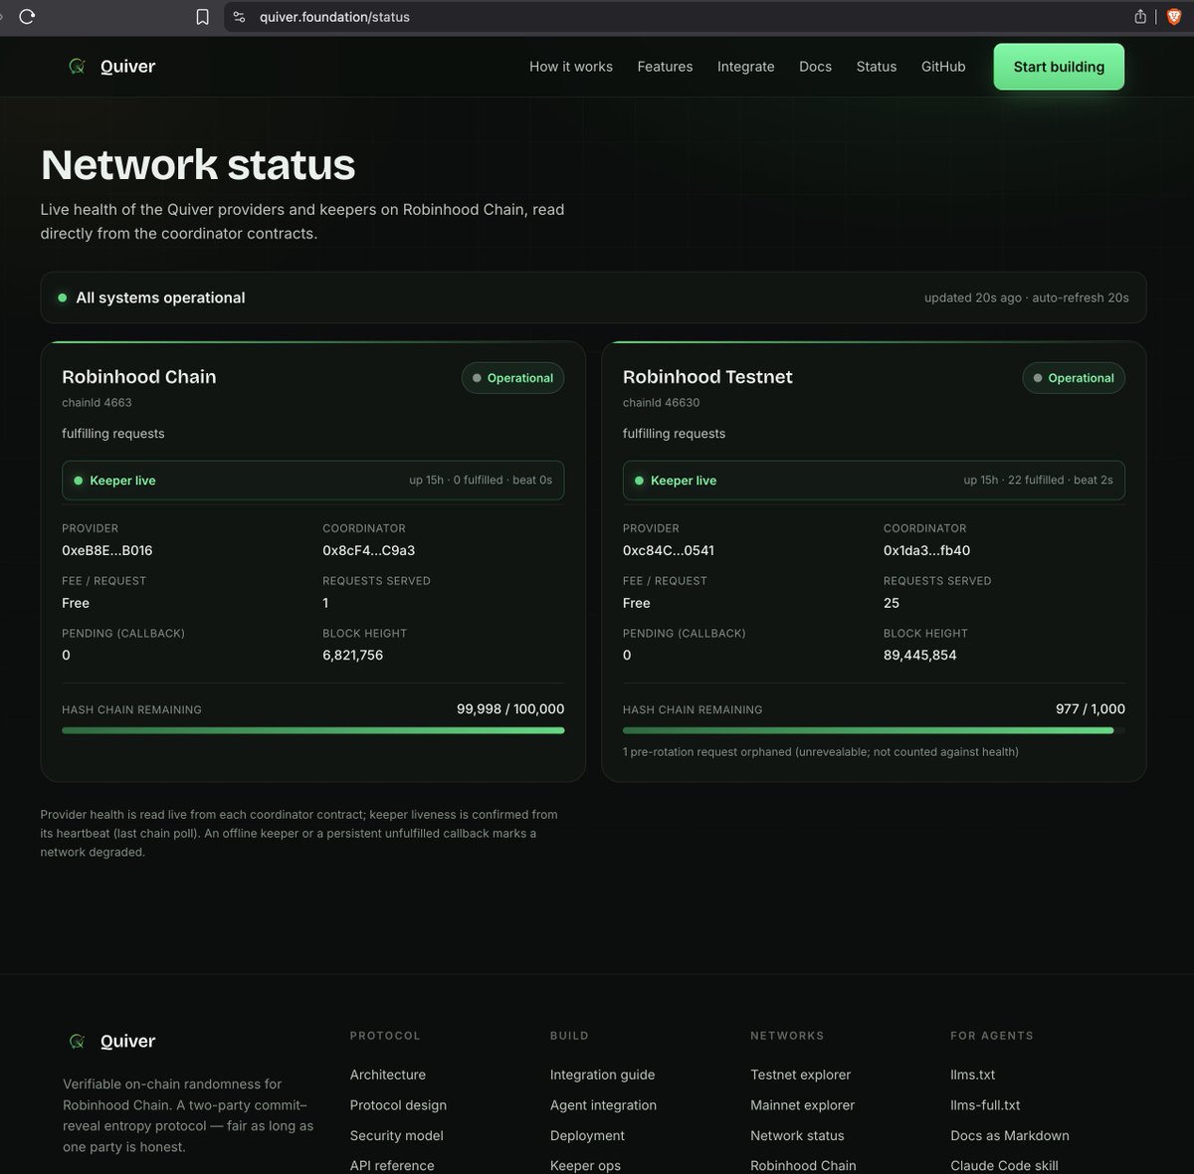Click provider address 0xc84C...0541
This screenshot has height=1174, width=1194.
(669, 550)
